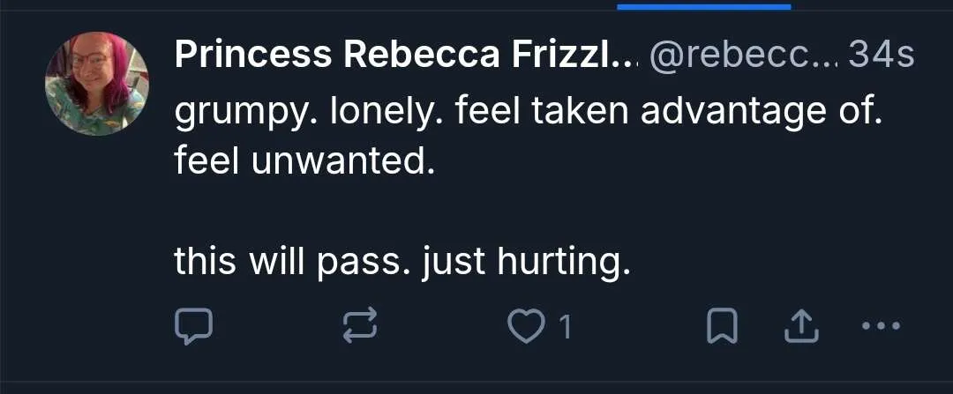Repost this post with the arrows icon
The width and height of the screenshot is (953, 394).
(x=360, y=325)
